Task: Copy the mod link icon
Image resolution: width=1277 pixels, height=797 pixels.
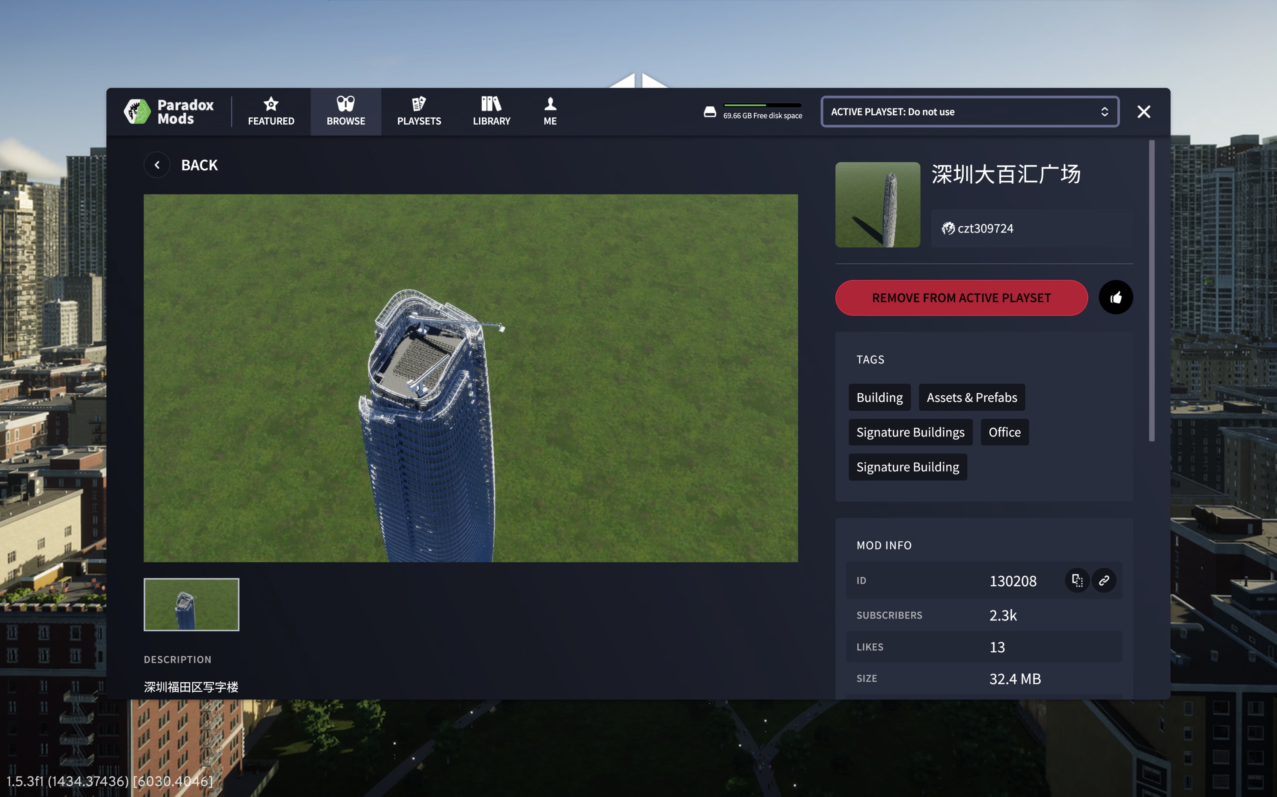Action: pos(1104,580)
